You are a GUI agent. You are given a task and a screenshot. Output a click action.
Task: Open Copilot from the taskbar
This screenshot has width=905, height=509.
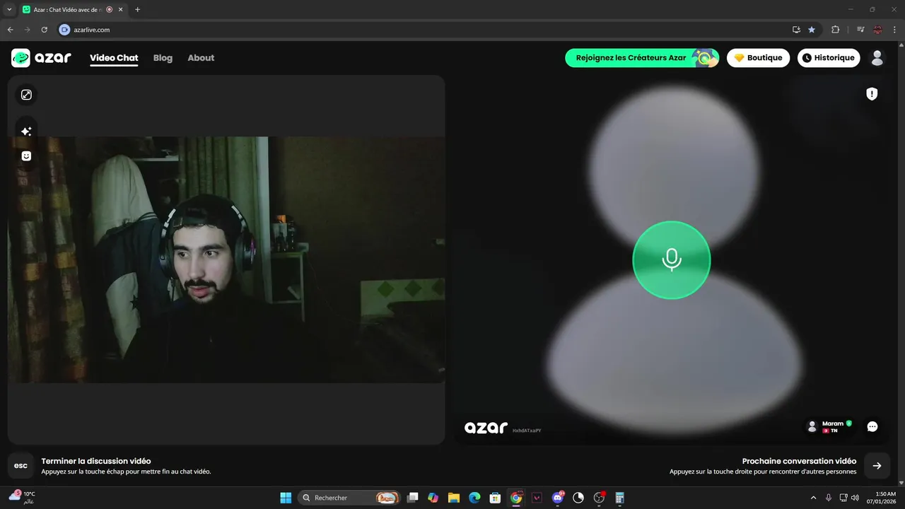tap(433, 498)
